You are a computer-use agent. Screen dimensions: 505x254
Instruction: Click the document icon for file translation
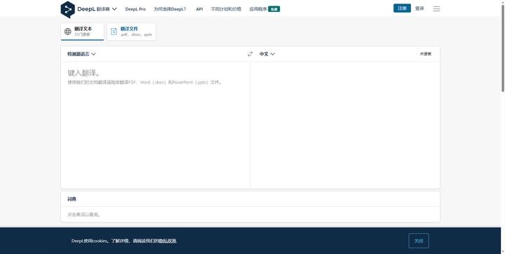click(x=114, y=32)
